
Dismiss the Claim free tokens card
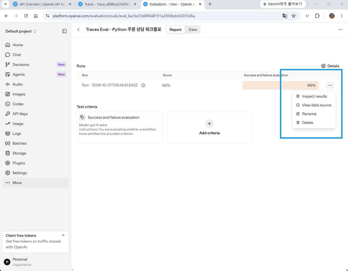coord(63,235)
